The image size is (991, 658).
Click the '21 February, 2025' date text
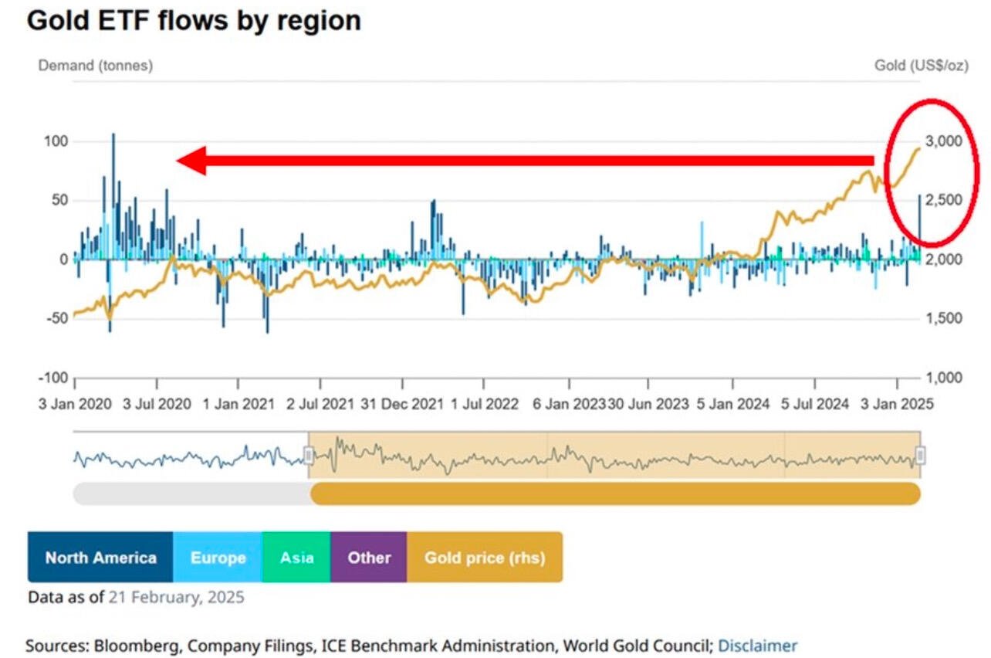(x=176, y=597)
